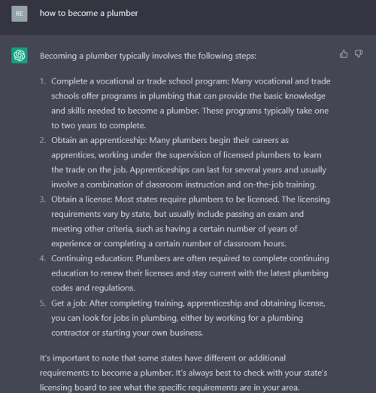Click the user prompt 'how to become a plumber'
The image size is (376, 393).
coord(89,14)
